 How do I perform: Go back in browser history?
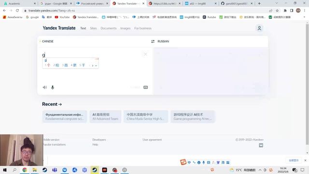[x=4, y=11]
